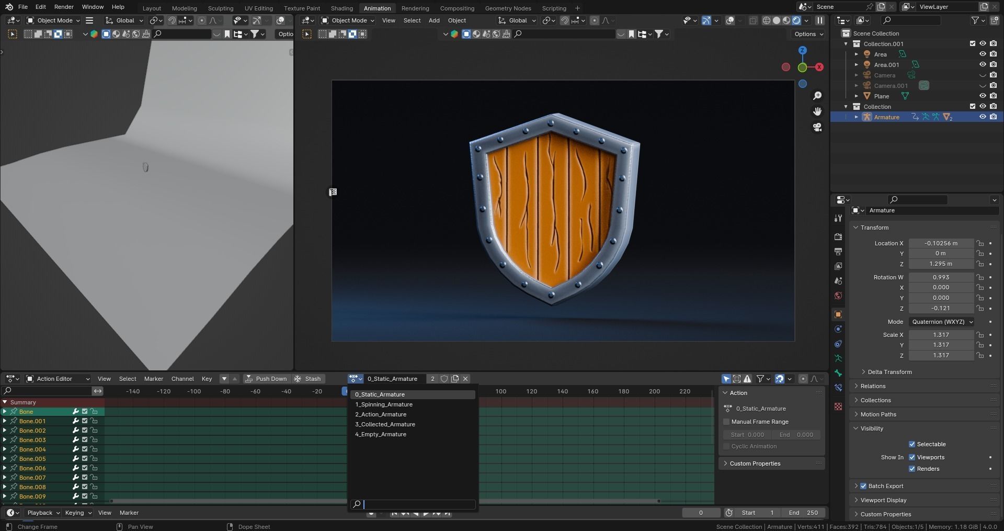Open the Action Editor mode dropdown

(58, 379)
